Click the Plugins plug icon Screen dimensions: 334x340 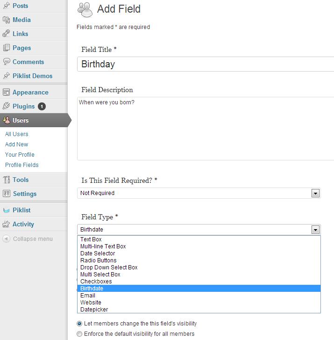tap(6, 106)
